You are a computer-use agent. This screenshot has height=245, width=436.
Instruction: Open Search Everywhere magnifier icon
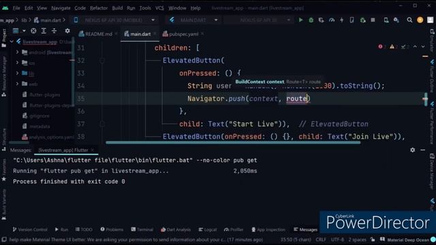(x=409, y=20)
